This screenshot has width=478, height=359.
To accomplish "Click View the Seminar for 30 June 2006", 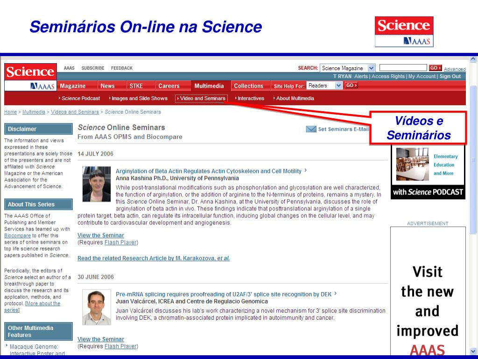I will [101, 339].
